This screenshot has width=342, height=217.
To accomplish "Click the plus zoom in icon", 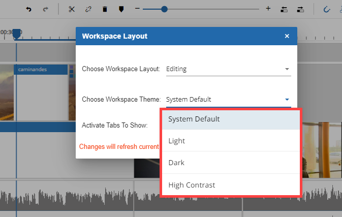I will [x=268, y=9].
